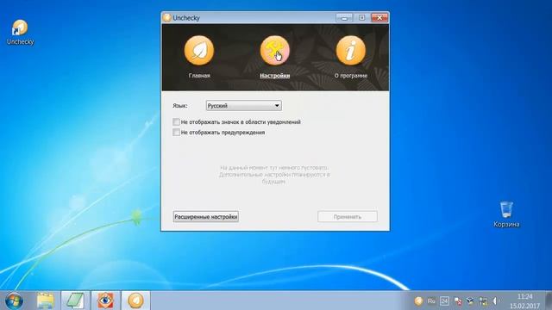Click the Unchecky tray icon
This screenshot has width=552, height=310.
[418, 301]
